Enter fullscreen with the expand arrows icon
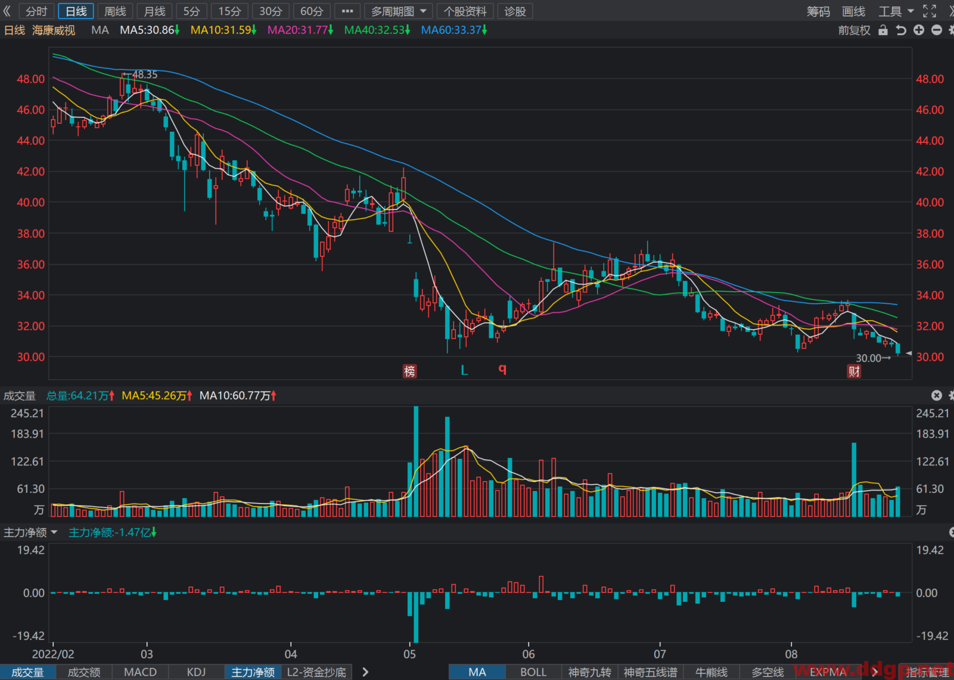 click(930, 11)
